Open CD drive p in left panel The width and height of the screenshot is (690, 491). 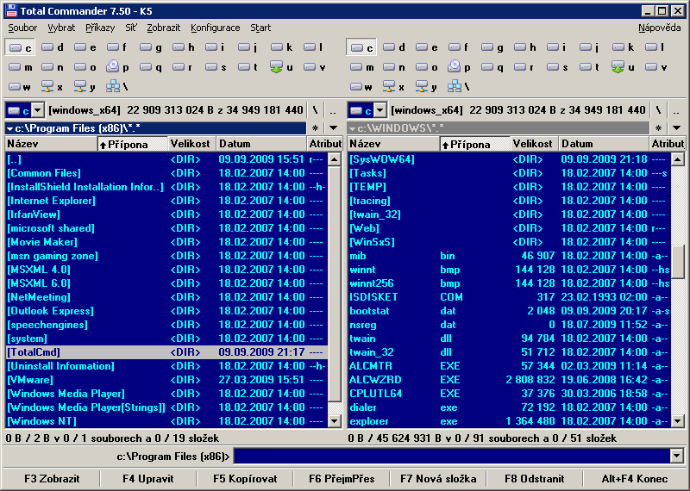(x=117, y=67)
